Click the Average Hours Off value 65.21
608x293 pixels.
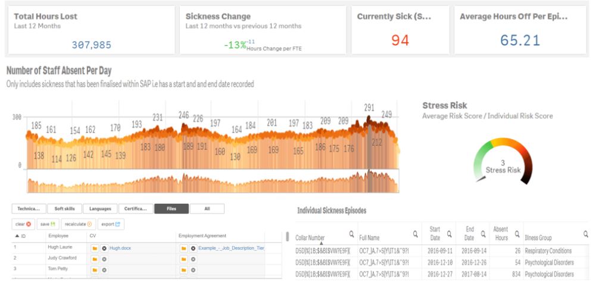pos(520,40)
